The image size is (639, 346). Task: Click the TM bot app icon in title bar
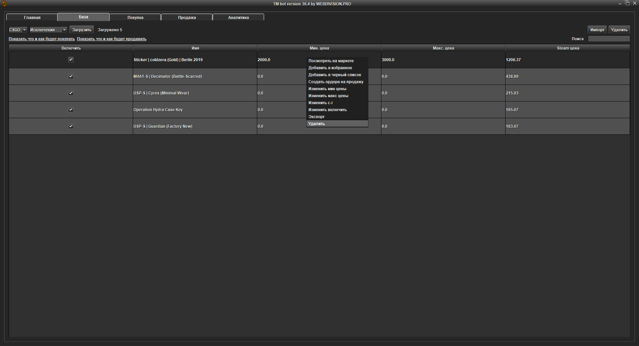4,4
